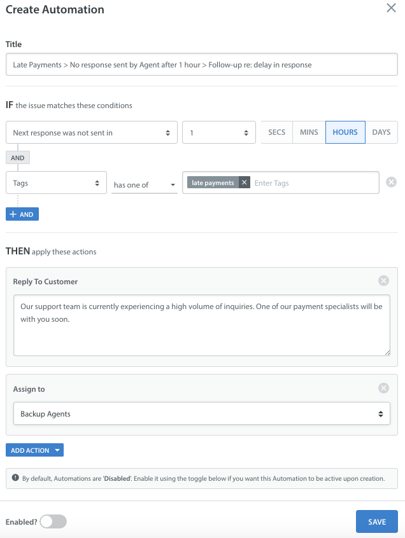Open the Backup Agents assignee dropdown

[x=201, y=414]
